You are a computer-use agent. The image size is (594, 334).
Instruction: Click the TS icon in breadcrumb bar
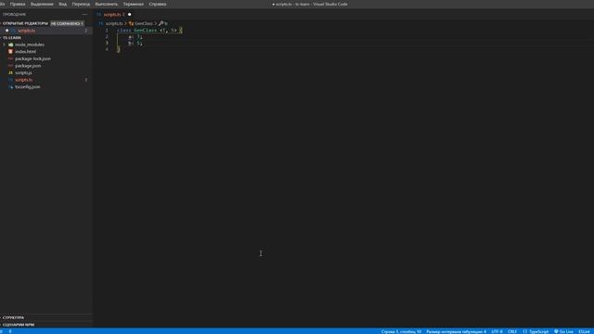coord(101,23)
